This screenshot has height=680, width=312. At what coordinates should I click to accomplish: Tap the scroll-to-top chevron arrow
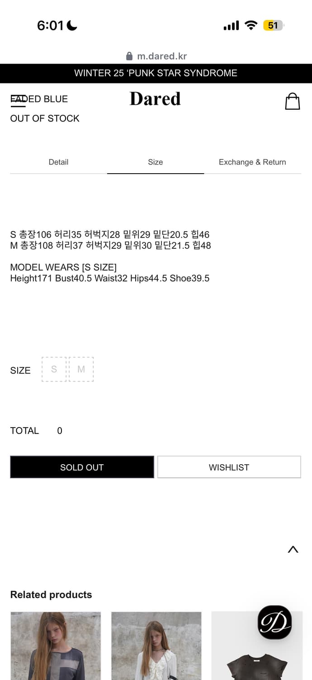293,549
